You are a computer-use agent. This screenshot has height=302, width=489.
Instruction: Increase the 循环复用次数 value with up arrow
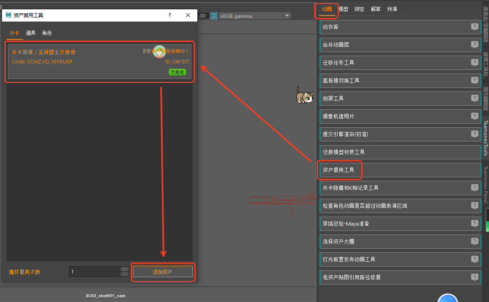(124, 269)
